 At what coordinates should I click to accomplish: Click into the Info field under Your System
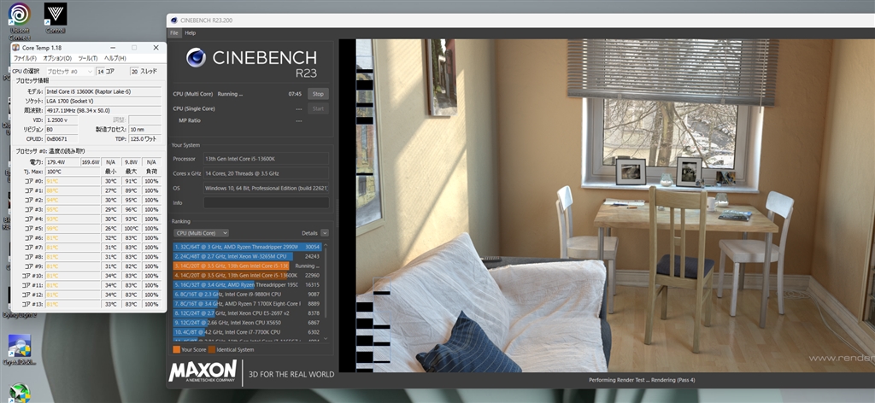pyautogui.click(x=267, y=203)
